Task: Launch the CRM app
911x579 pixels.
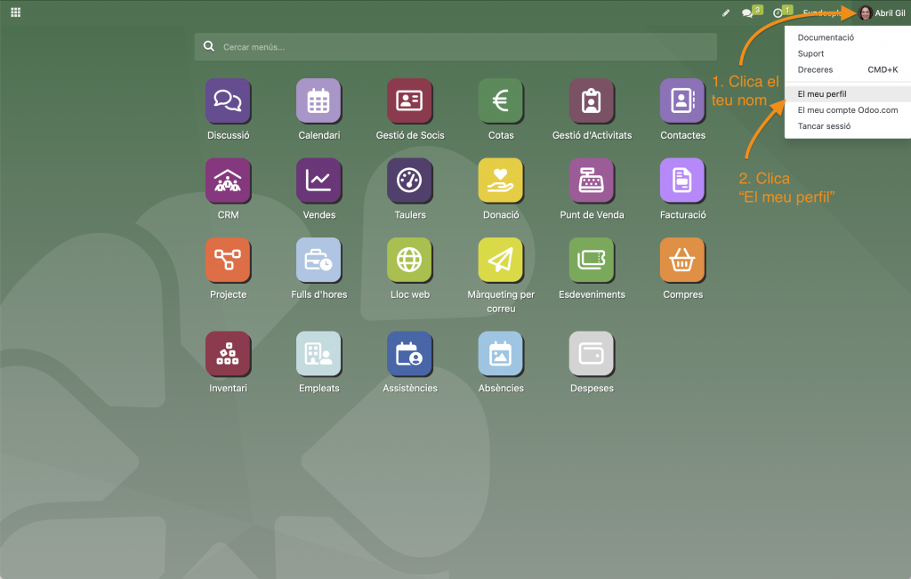Action: 228,181
